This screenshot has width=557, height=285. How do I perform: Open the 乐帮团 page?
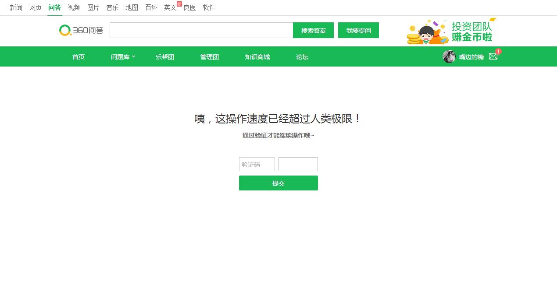164,56
